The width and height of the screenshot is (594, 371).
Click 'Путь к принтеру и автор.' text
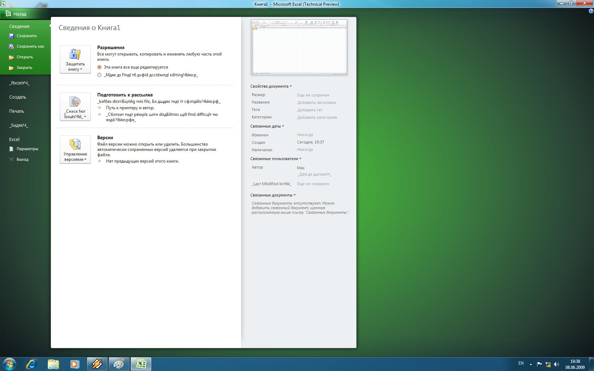[130, 108]
